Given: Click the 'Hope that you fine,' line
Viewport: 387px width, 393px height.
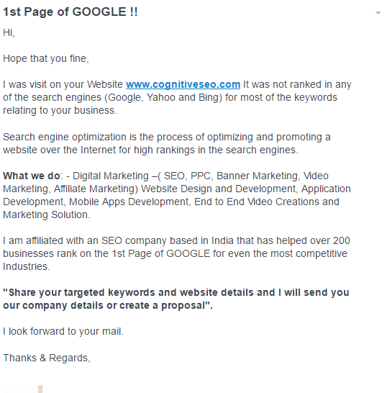Looking at the screenshot, I should (x=46, y=58).
